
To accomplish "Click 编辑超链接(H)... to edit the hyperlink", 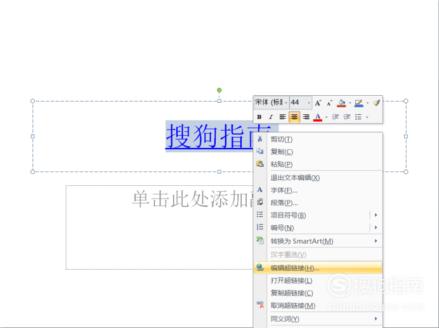I will (318, 268).
